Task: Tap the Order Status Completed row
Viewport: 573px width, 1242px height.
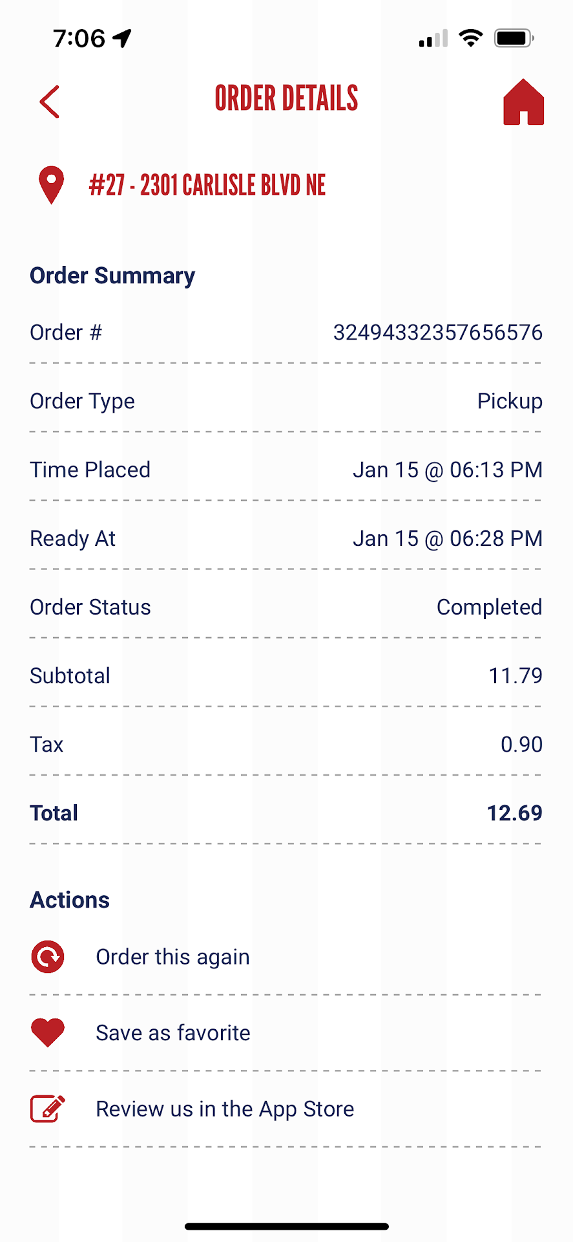Action: (x=286, y=607)
